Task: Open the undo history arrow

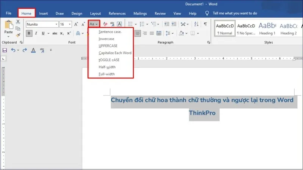Action: click(18, 50)
